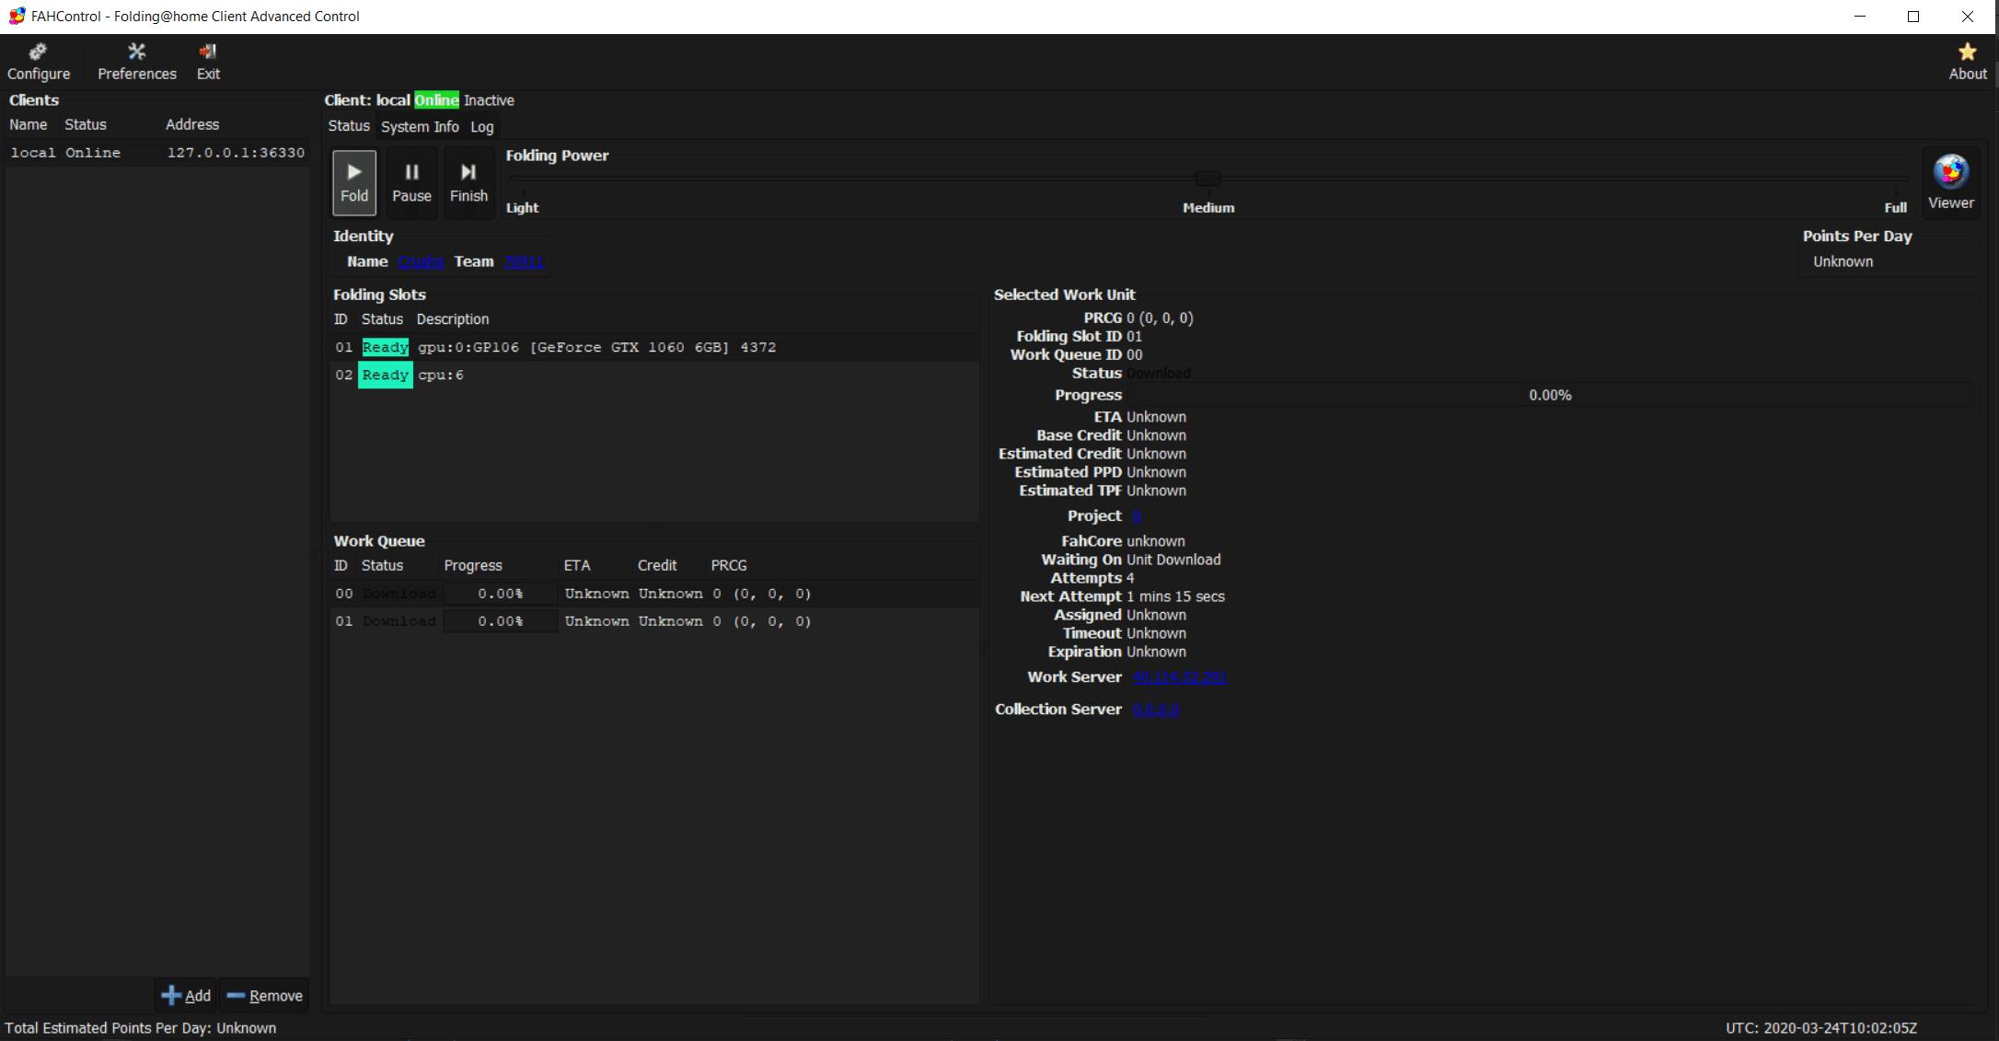Switch to the Status tab
This screenshot has height=1041, width=1999.
[x=349, y=126]
